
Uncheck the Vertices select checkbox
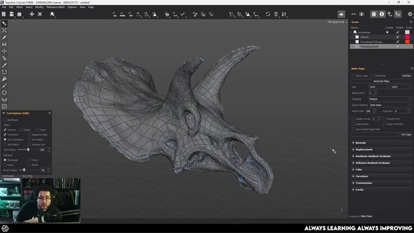click(5, 129)
